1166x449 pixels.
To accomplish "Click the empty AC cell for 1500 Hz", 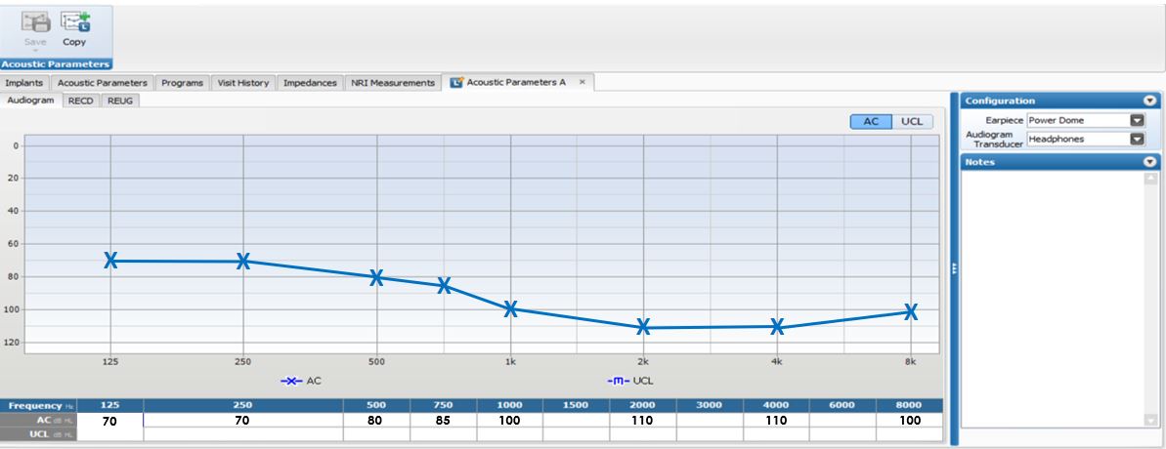I will (x=577, y=420).
